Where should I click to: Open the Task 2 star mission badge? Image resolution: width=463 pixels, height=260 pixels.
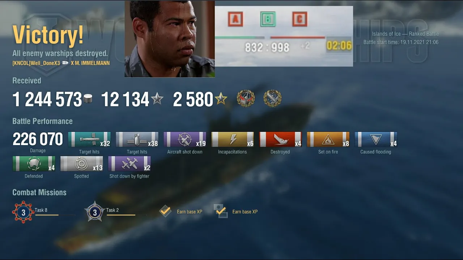(95, 212)
